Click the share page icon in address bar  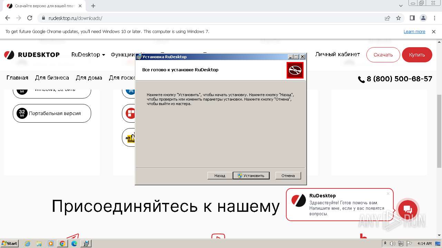[387, 18]
